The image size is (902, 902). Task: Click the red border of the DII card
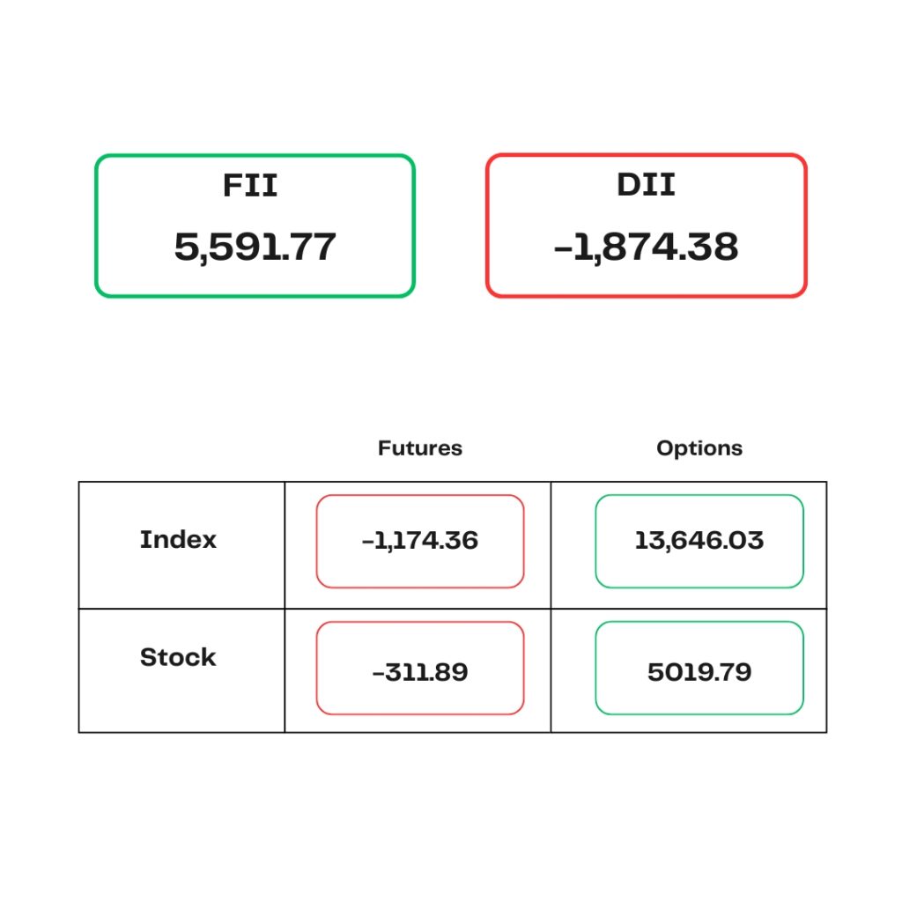pyautogui.click(x=646, y=156)
